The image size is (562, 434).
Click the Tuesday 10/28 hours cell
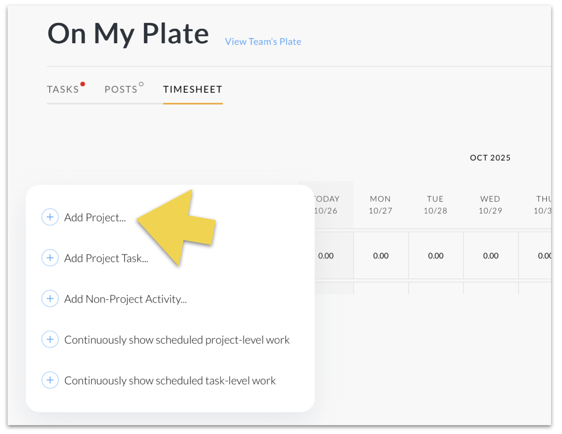click(x=436, y=256)
